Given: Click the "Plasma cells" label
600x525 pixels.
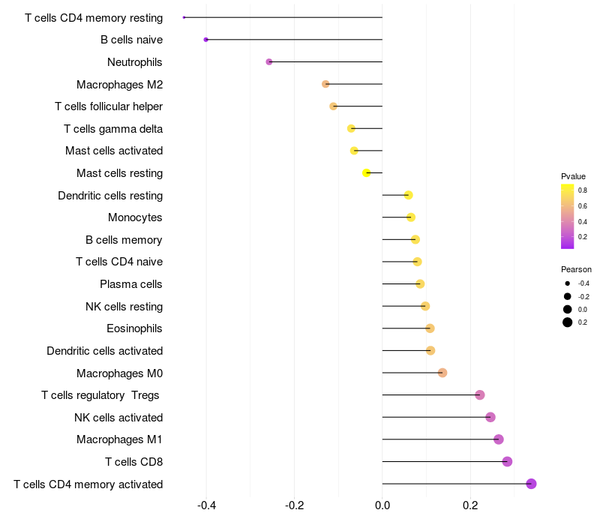Looking at the screenshot, I should (131, 284).
